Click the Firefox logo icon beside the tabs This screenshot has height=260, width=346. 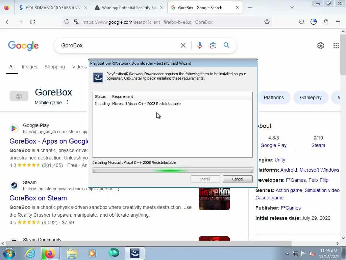[7, 8]
